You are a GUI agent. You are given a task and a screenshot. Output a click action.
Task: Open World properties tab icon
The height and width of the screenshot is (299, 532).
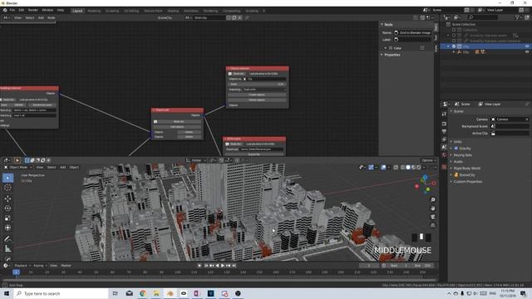pos(444,155)
